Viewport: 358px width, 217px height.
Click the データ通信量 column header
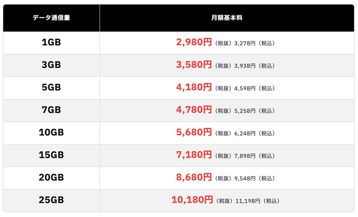[51, 18]
